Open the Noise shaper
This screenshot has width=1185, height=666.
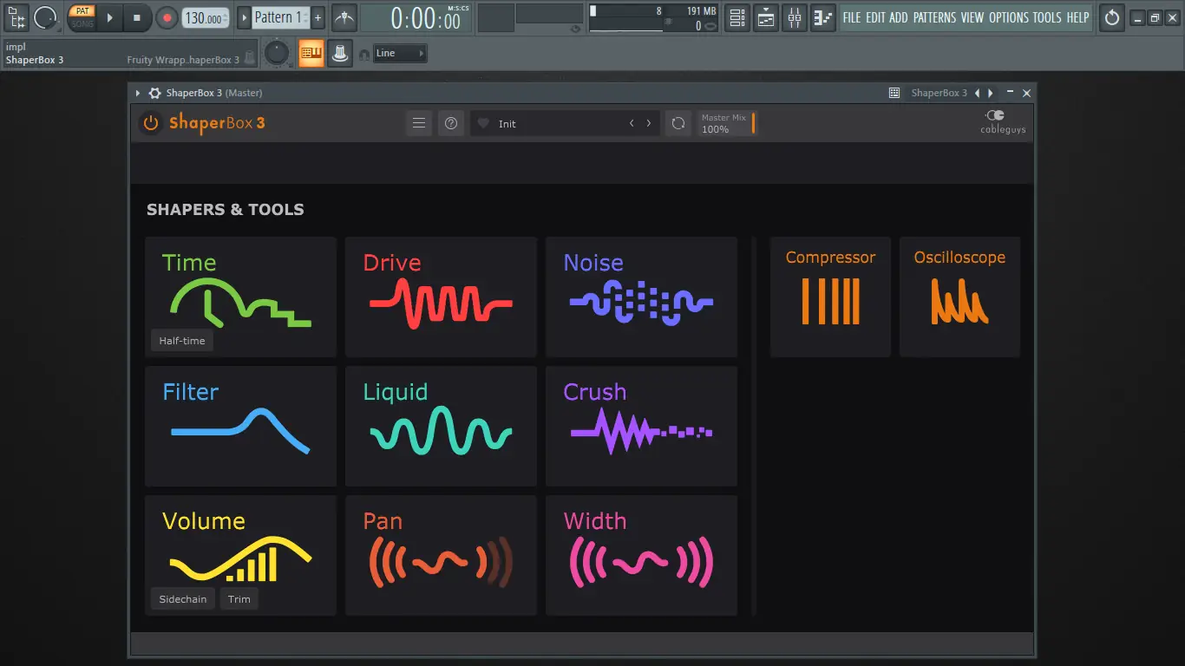[x=641, y=297]
